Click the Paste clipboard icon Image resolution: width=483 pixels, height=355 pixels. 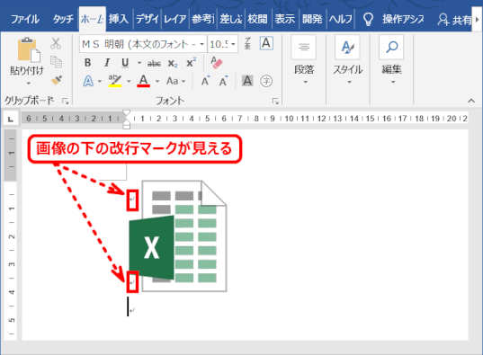(29, 49)
